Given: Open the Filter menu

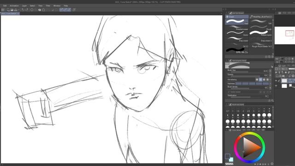Looking at the screenshot, I should pyautogui.click(x=48, y=6).
